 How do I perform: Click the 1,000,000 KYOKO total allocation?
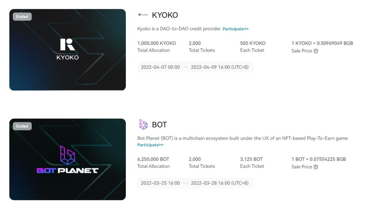click(156, 43)
